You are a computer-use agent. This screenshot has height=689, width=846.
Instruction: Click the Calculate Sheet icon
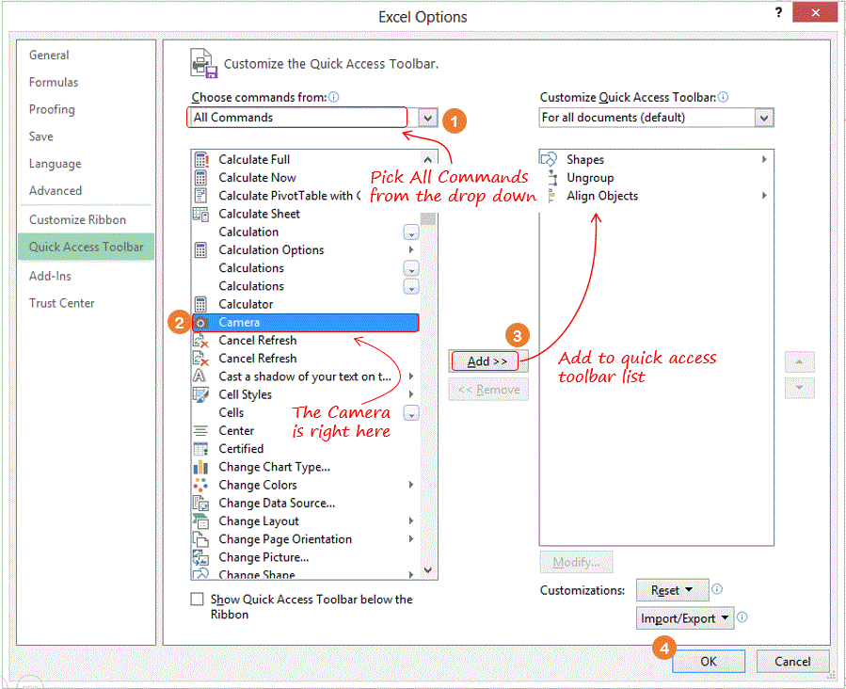point(200,215)
